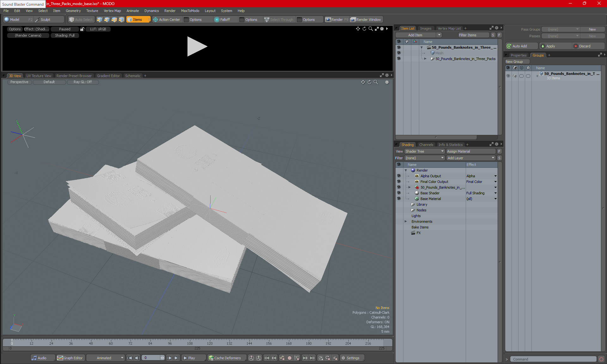Toggle visibility of Alpha Output layer
Image resolution: width=607 pixels, height=364 pixels.
(x=399, y=176)
